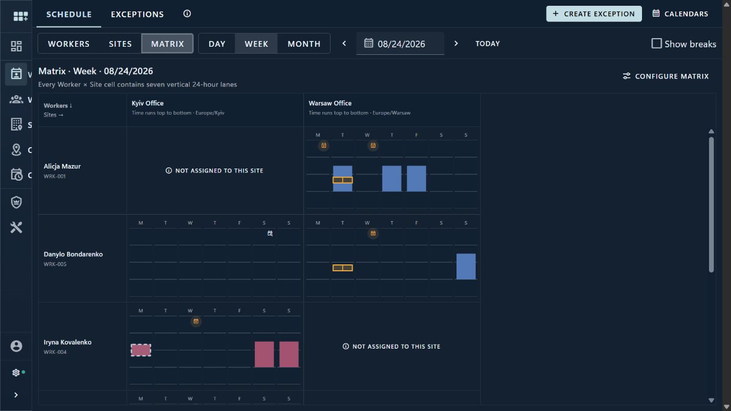731x411 pixels.
Task: Click the calendar icon in date field
Action: click(369, 43)
